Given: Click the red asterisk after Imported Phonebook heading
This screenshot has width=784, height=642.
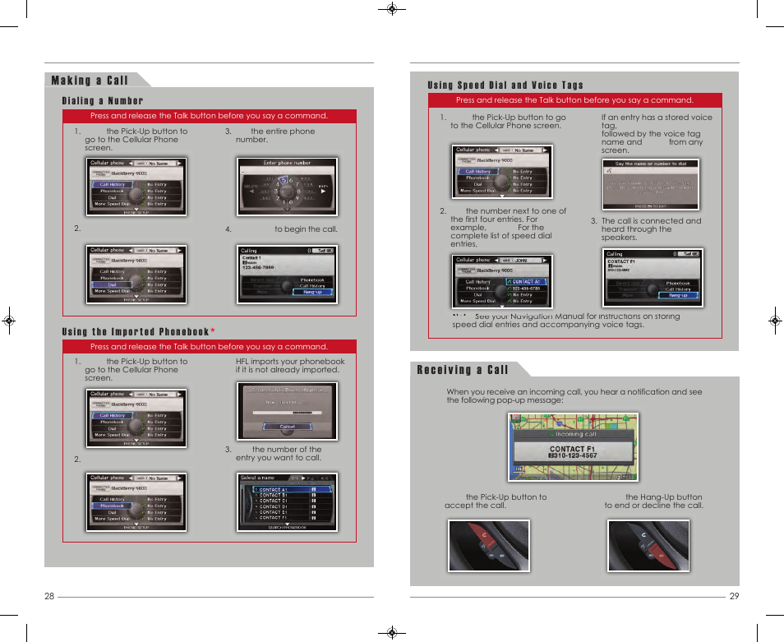Looking at the screenshot, I should pyautogui.click(x=213, y=330).
